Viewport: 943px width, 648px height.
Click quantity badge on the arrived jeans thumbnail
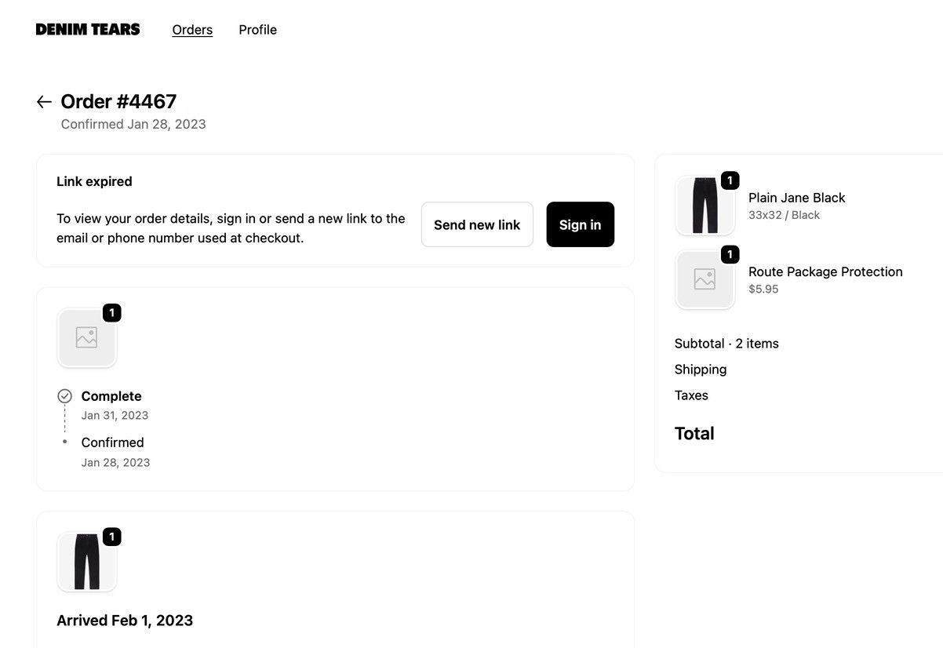111,537
